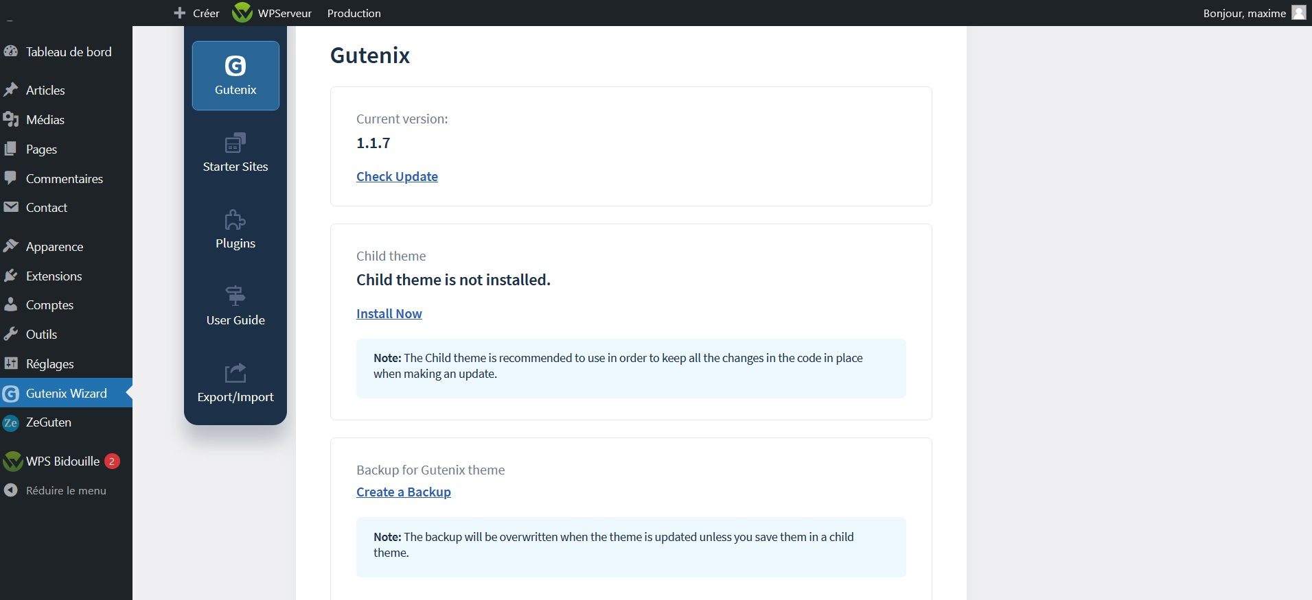Click the Outils wrench icon

(10, 334)
